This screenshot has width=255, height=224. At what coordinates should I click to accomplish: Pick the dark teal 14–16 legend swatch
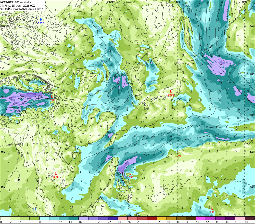[x=74, y=218]
